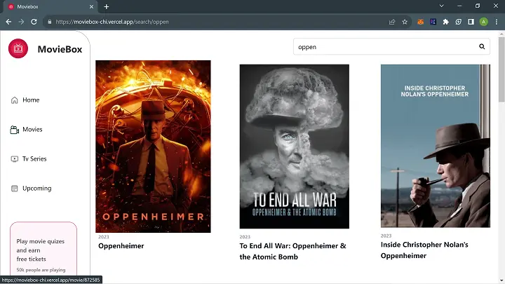Expand the tab search chevron
This screenshot has width=505, height=284.
pyautogui.click(x=442, y=6)
